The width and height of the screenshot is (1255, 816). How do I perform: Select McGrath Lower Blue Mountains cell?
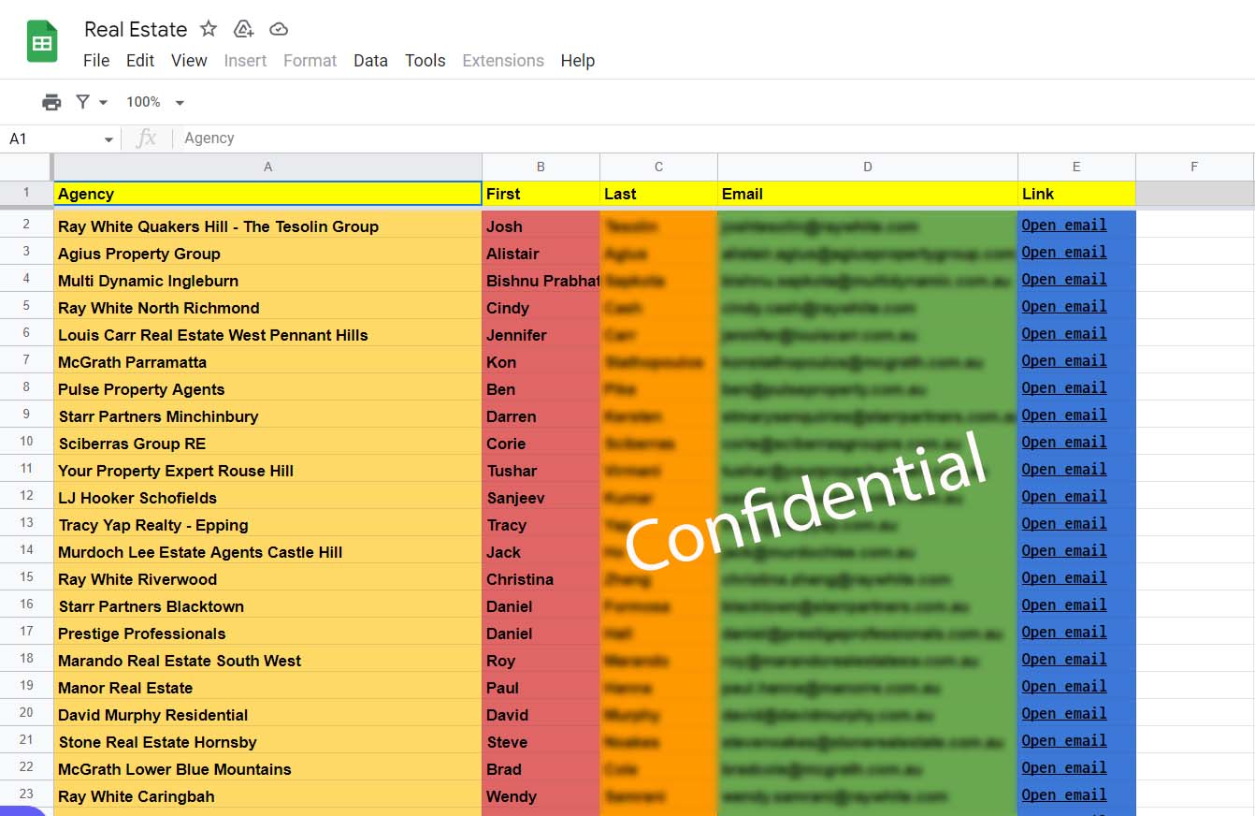[267, 769]
